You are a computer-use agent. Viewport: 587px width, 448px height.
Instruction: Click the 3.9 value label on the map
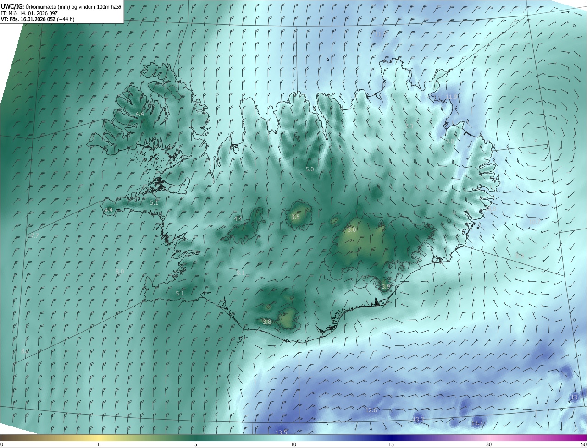point(386,286)
